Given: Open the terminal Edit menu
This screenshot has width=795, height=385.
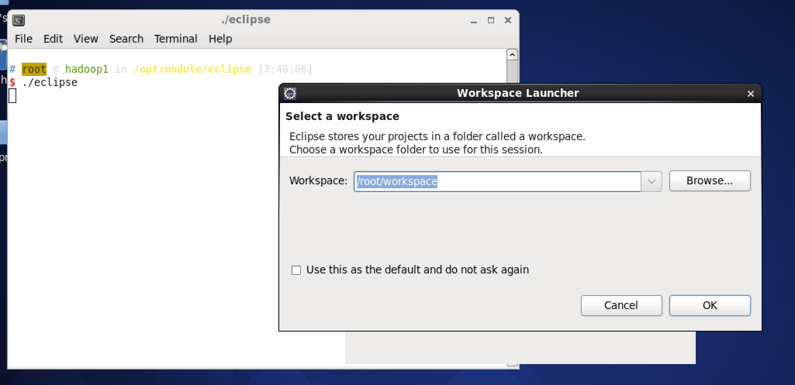Looking at the screenshot, I should (53, 39).
